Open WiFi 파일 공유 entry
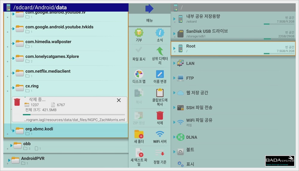The image size is (299, 171). tap(233, 122)
